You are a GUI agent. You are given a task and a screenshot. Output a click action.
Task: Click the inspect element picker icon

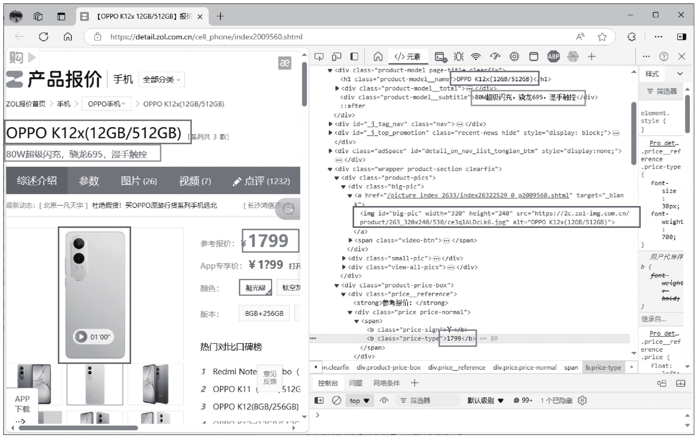319,57
